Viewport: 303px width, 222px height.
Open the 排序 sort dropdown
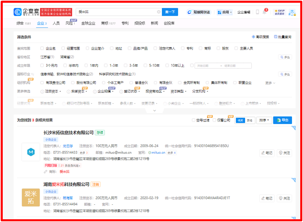pos(264,120)
